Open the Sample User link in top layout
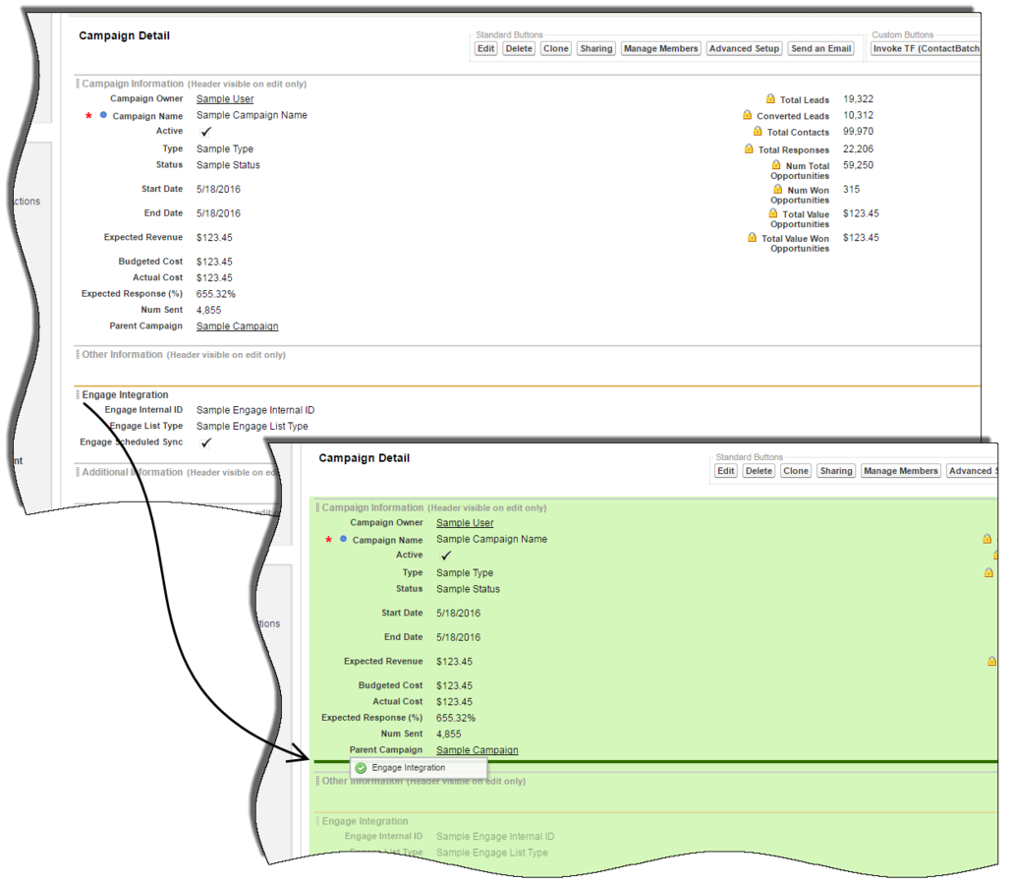This screenshot has width=1013, height=885. 225,99
